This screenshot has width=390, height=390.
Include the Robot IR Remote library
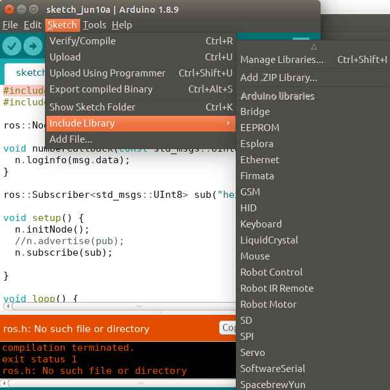(x=314, y=288)
